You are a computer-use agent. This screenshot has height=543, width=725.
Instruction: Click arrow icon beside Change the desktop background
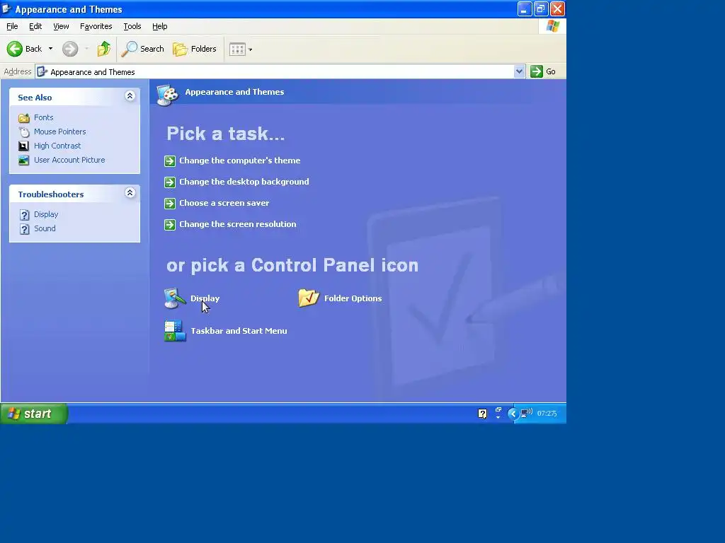click(x=170, y=182)
